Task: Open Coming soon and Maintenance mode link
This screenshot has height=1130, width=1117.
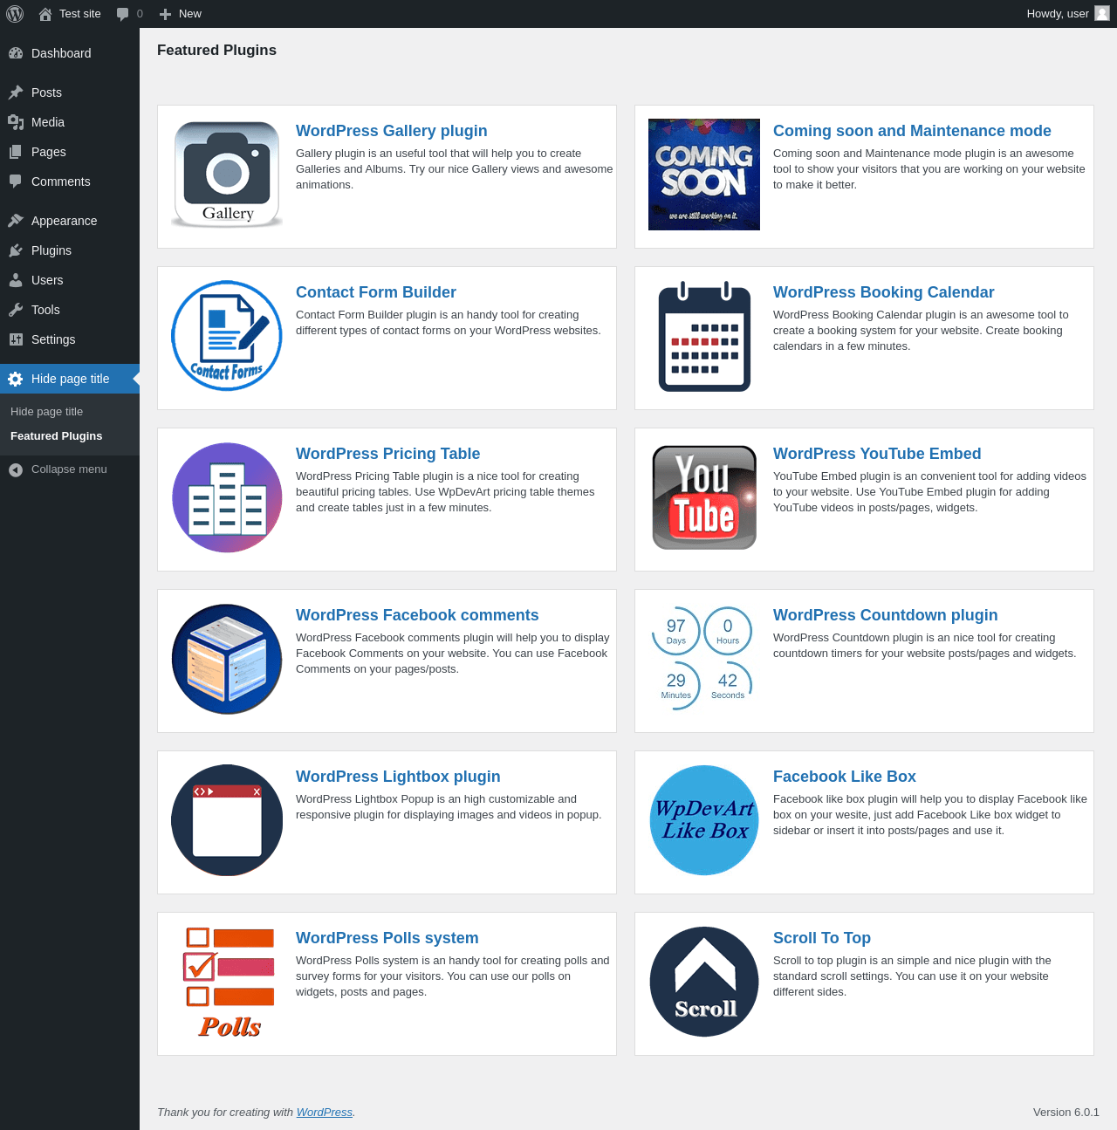Action: click(x=912, y=131)
